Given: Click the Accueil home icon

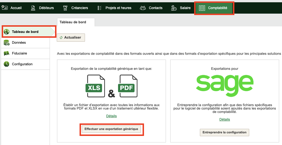Looking at the screenshot, I should (5, 8).
